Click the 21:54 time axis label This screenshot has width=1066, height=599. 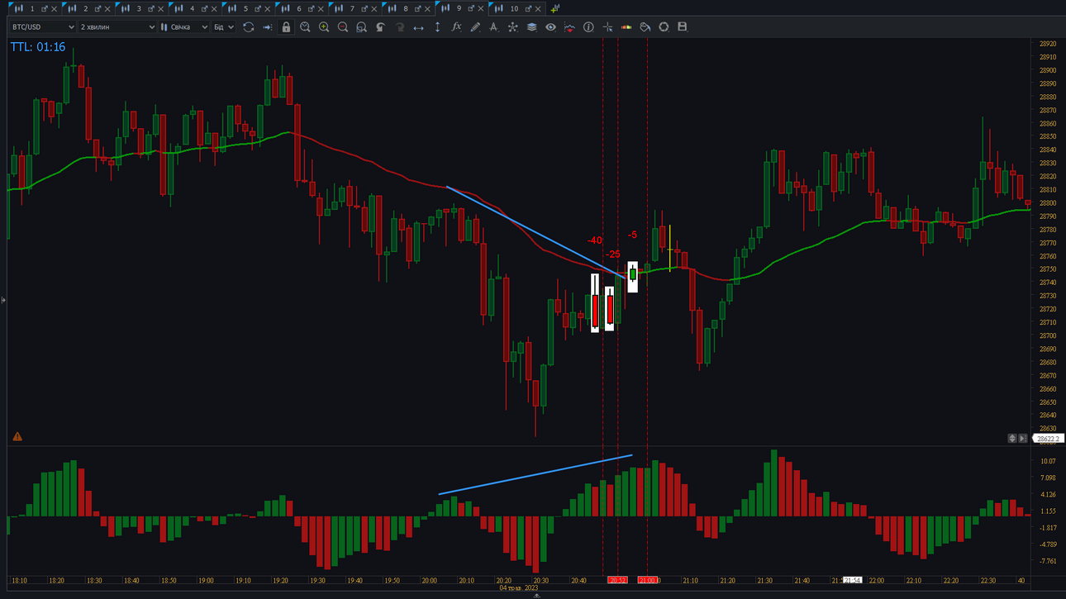pos(852,581)
